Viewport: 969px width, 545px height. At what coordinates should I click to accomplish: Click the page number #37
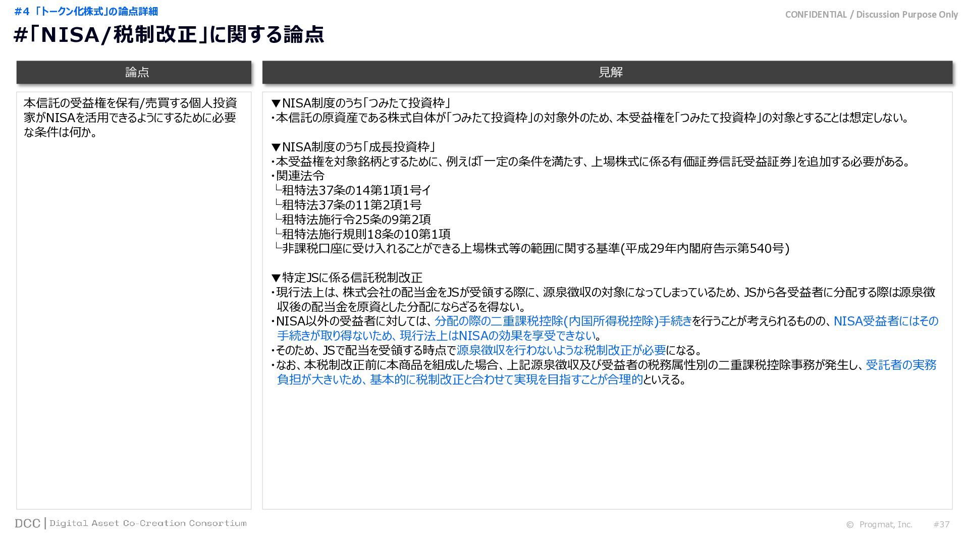pyautogui.click(x=941, y=524)
